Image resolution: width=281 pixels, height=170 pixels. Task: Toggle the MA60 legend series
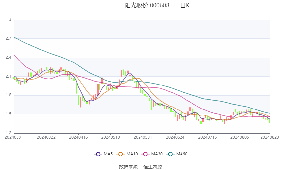click(x=177, y=154)
